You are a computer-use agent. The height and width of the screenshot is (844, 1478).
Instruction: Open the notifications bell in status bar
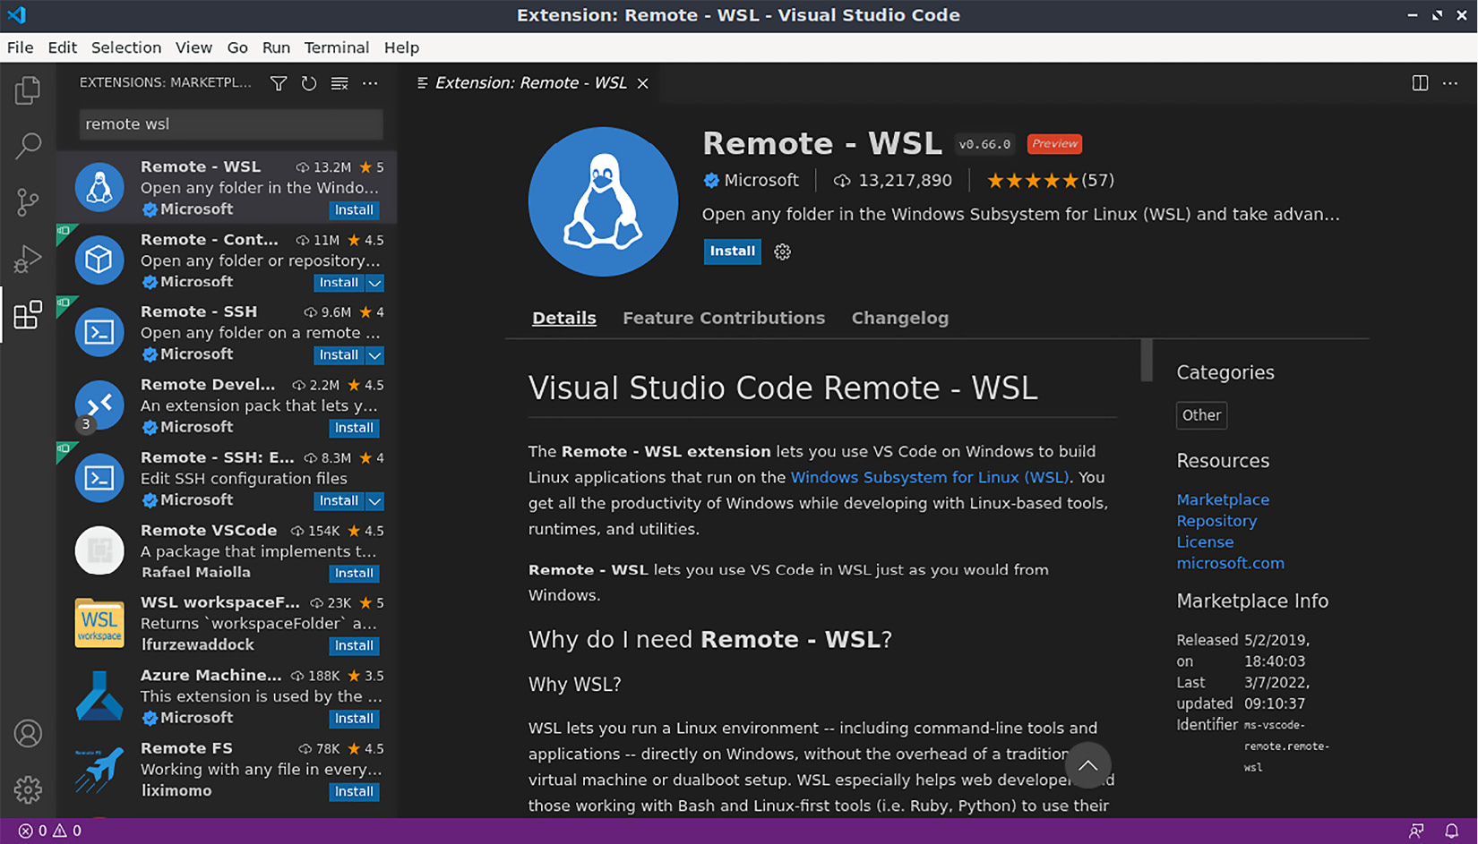pos(1451,831)
